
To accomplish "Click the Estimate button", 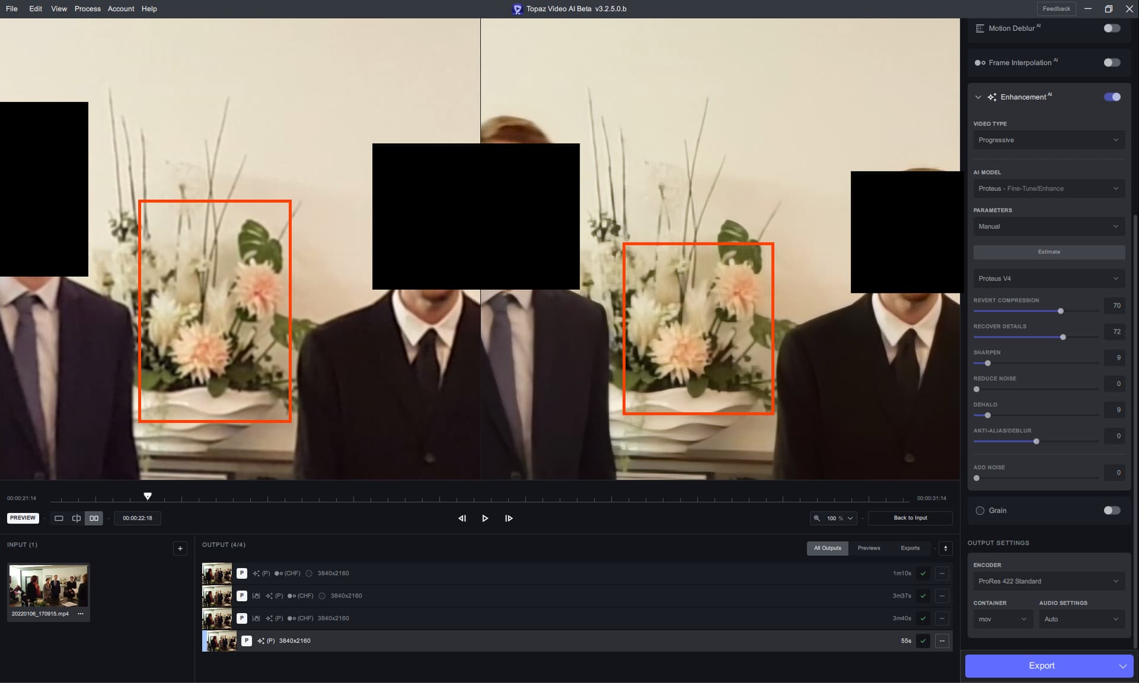I will (x=1048, y=252).
